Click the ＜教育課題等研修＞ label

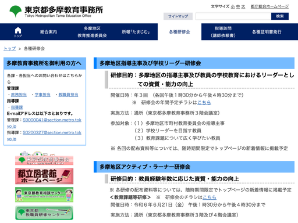130,197
